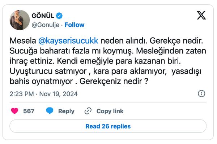Open the @Gonulje handle link

46,25
